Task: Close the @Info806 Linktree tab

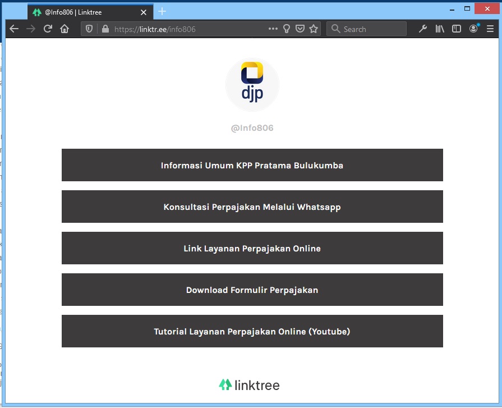Action: coord(144,12)
